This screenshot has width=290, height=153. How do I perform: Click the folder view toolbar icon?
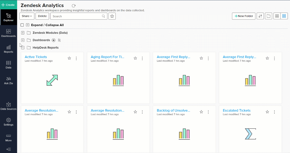point(269,16)
